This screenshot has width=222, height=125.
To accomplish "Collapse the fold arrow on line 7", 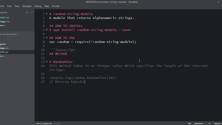I will [47, 38].
